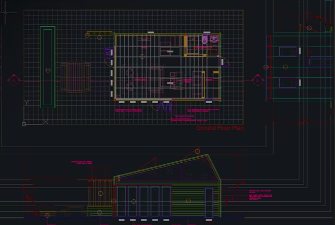Select the magenta sink symbol in bathroom
The height and width of the screenshot is (225, 335).
[x=214, y=38]
